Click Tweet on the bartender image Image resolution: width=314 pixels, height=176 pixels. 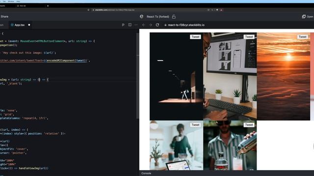click(249, 125)
